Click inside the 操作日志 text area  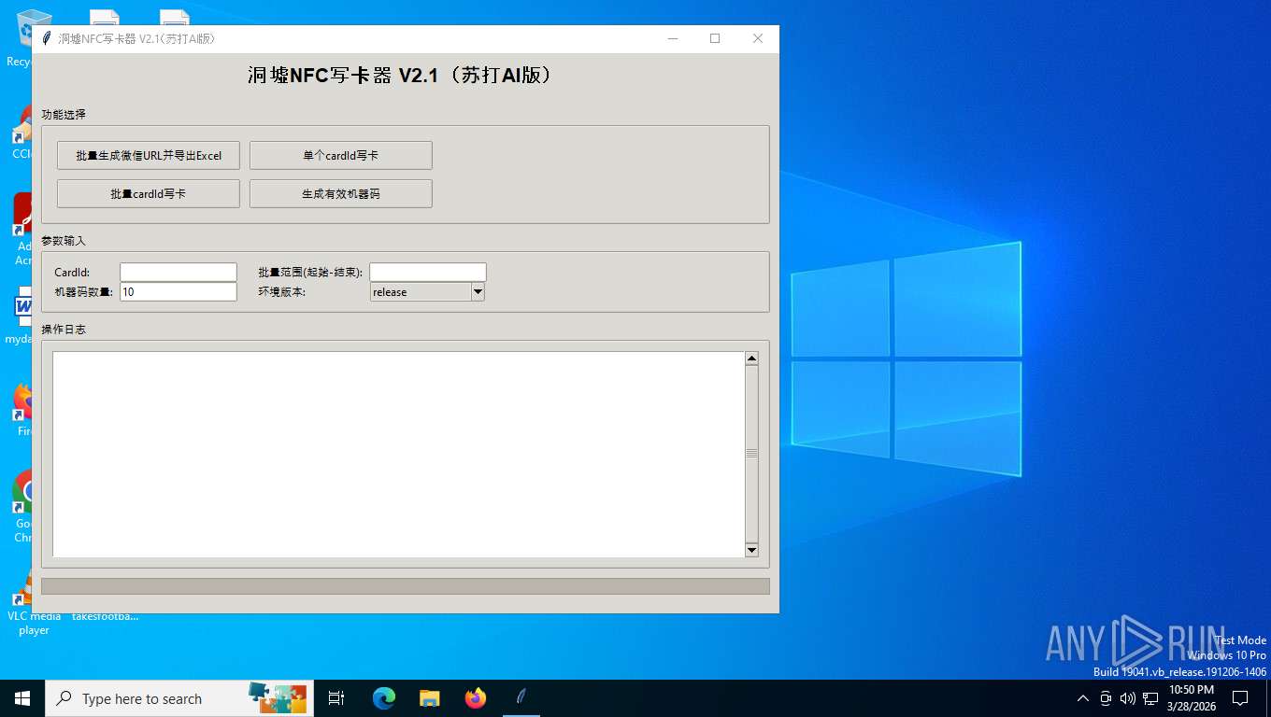pos(398,454)
